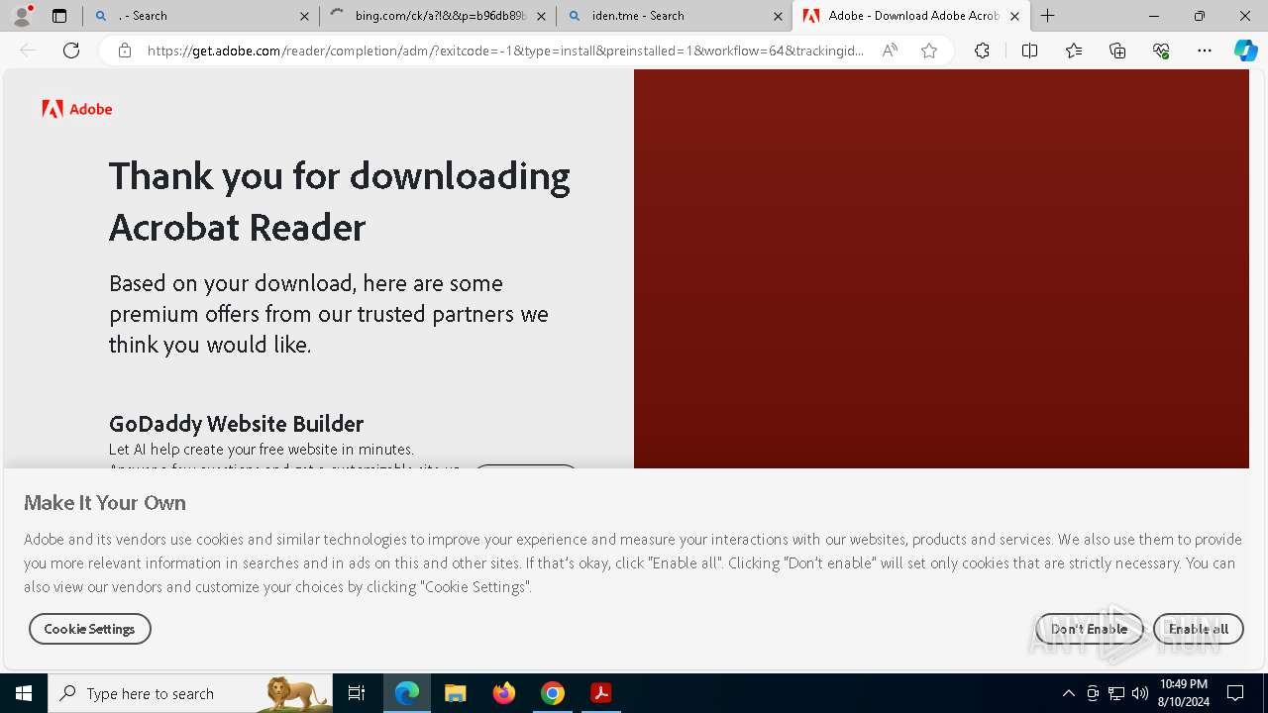Launch Copilot sidebar
This screenshot has height=713, width=1268.
pyautogui.click(x=1245, y=51)
